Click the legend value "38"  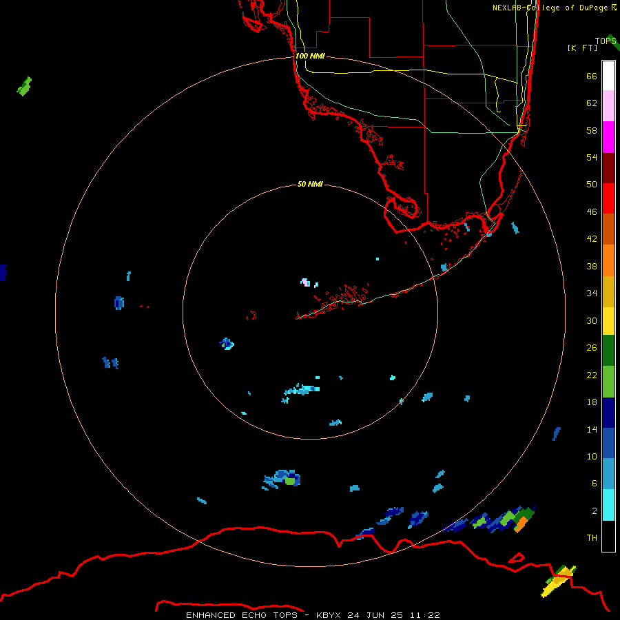(x=592, y=266)
